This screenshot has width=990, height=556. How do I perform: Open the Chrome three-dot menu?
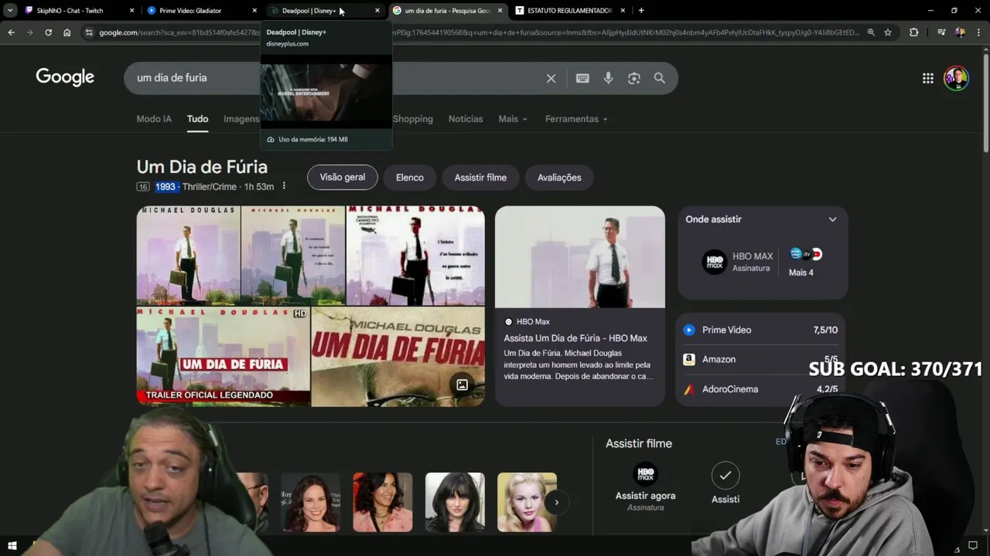pyautogui.click(x=978, y=32)
